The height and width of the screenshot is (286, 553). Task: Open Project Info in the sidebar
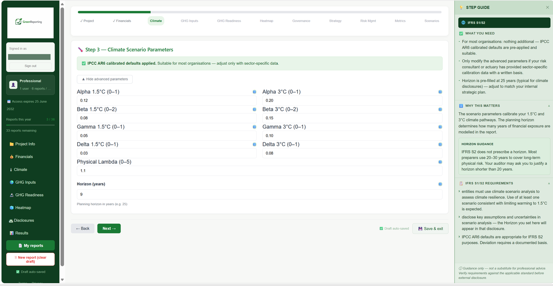tap(30, 144)
